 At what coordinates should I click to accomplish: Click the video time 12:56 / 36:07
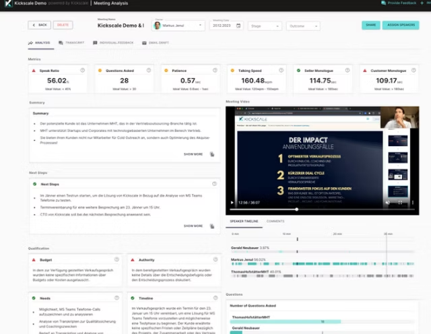[x=249, y=203]
